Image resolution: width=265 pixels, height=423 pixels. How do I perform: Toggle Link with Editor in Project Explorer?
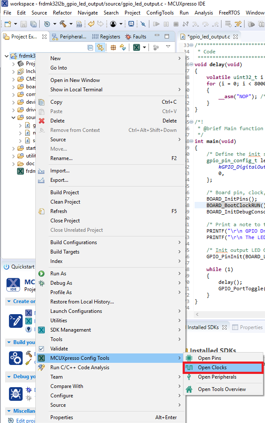point(100,47)
